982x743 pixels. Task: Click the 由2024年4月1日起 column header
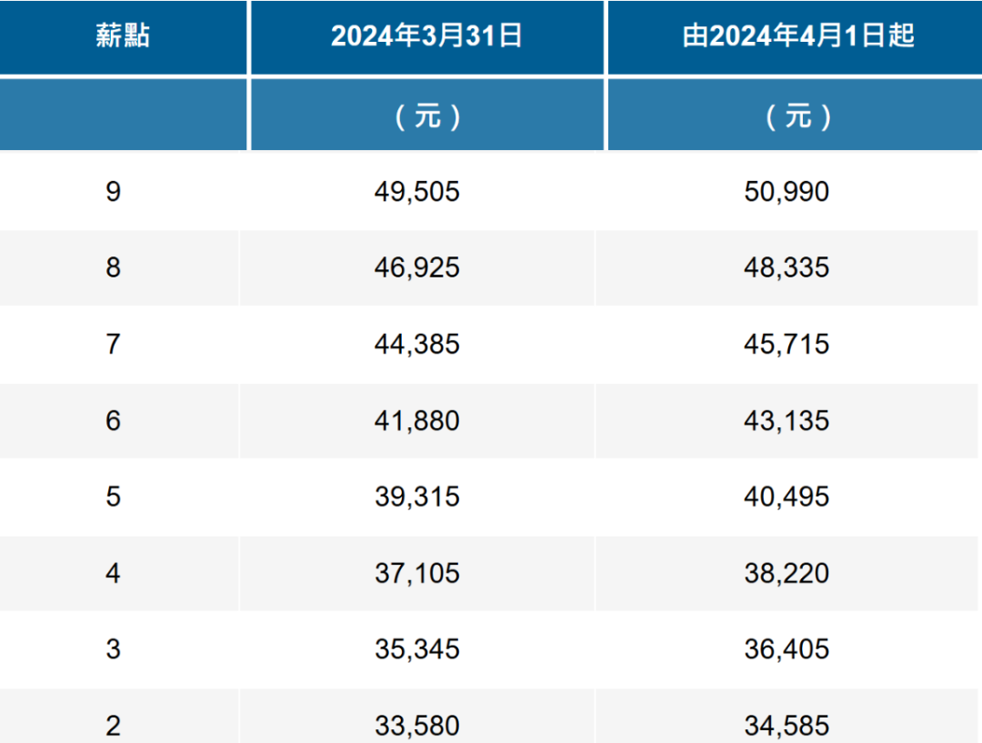pyautogui.click(x=796, y=36)
